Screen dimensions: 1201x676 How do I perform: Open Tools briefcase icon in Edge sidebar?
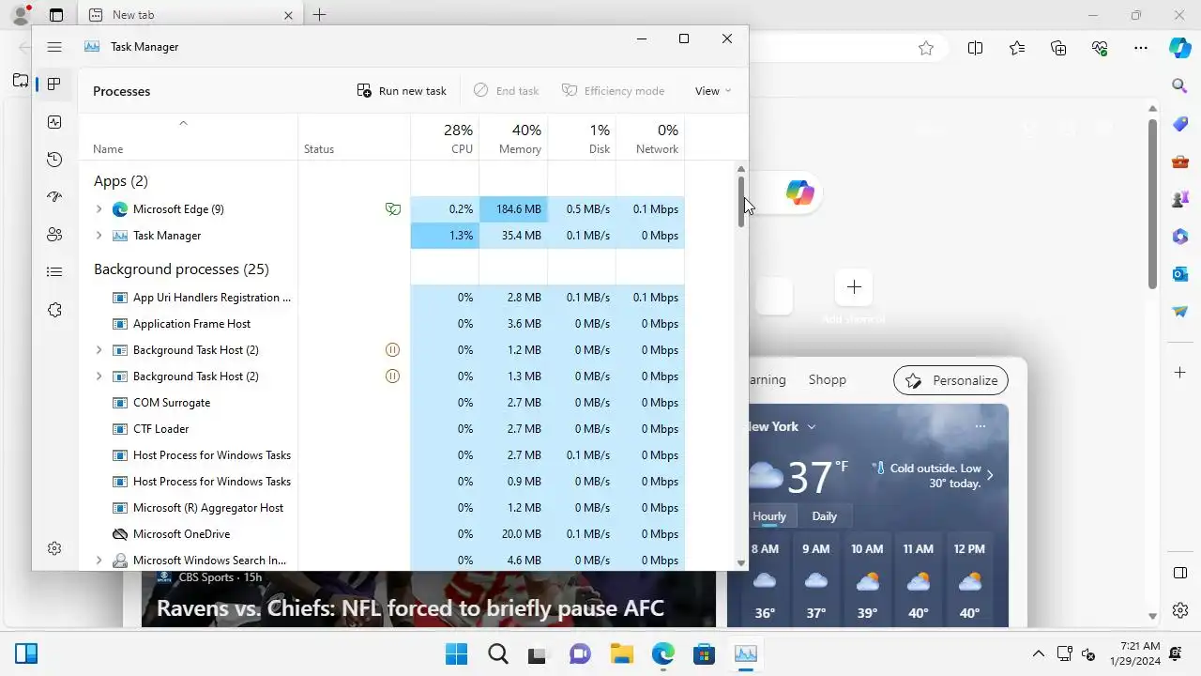tap(1180, 161)
